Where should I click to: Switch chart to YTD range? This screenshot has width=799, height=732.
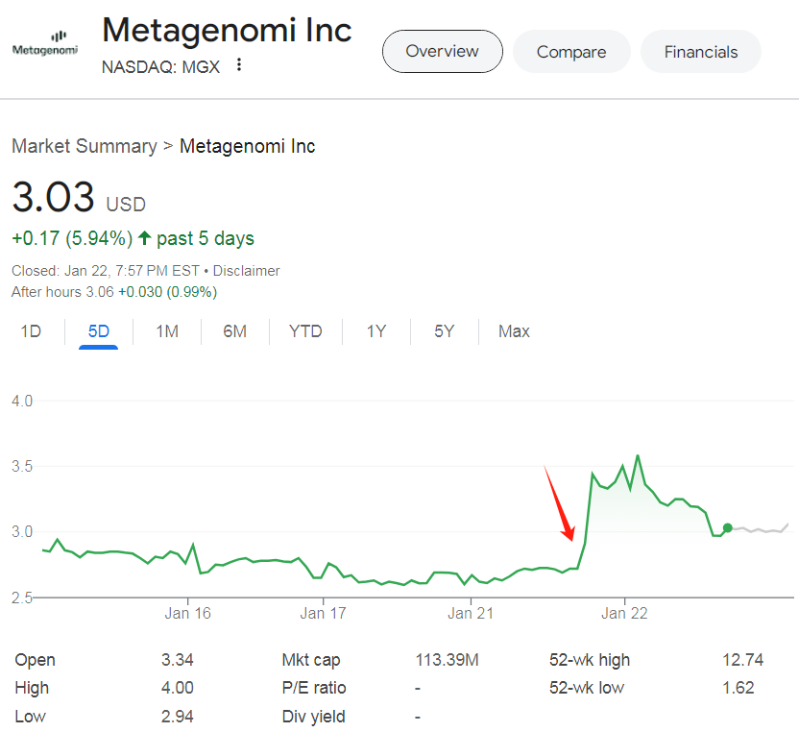(305, 331)
